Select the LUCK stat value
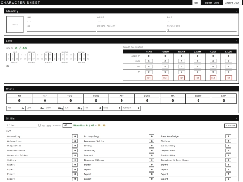The width and height of the screenshot is (243, 182). pyautogui.click(x=147, y=101)
